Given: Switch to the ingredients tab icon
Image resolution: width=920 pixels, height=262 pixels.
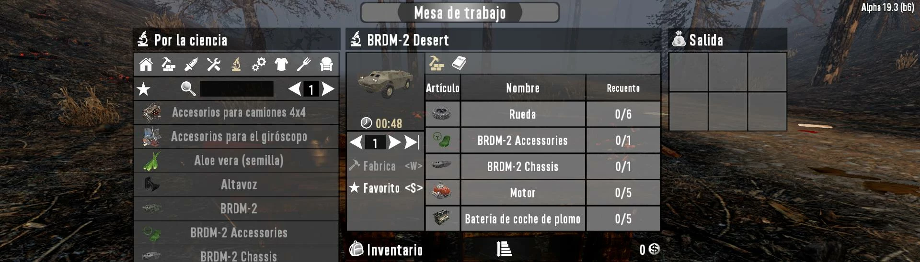Looking at the screenshot, I should pos(437,63).
